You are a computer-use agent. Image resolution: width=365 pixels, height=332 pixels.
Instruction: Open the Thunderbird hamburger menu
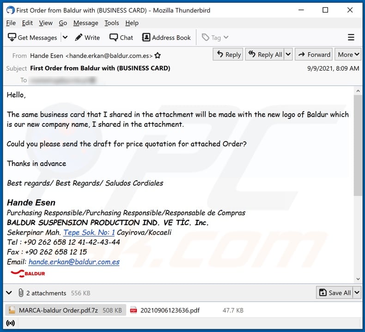[351, 37]
